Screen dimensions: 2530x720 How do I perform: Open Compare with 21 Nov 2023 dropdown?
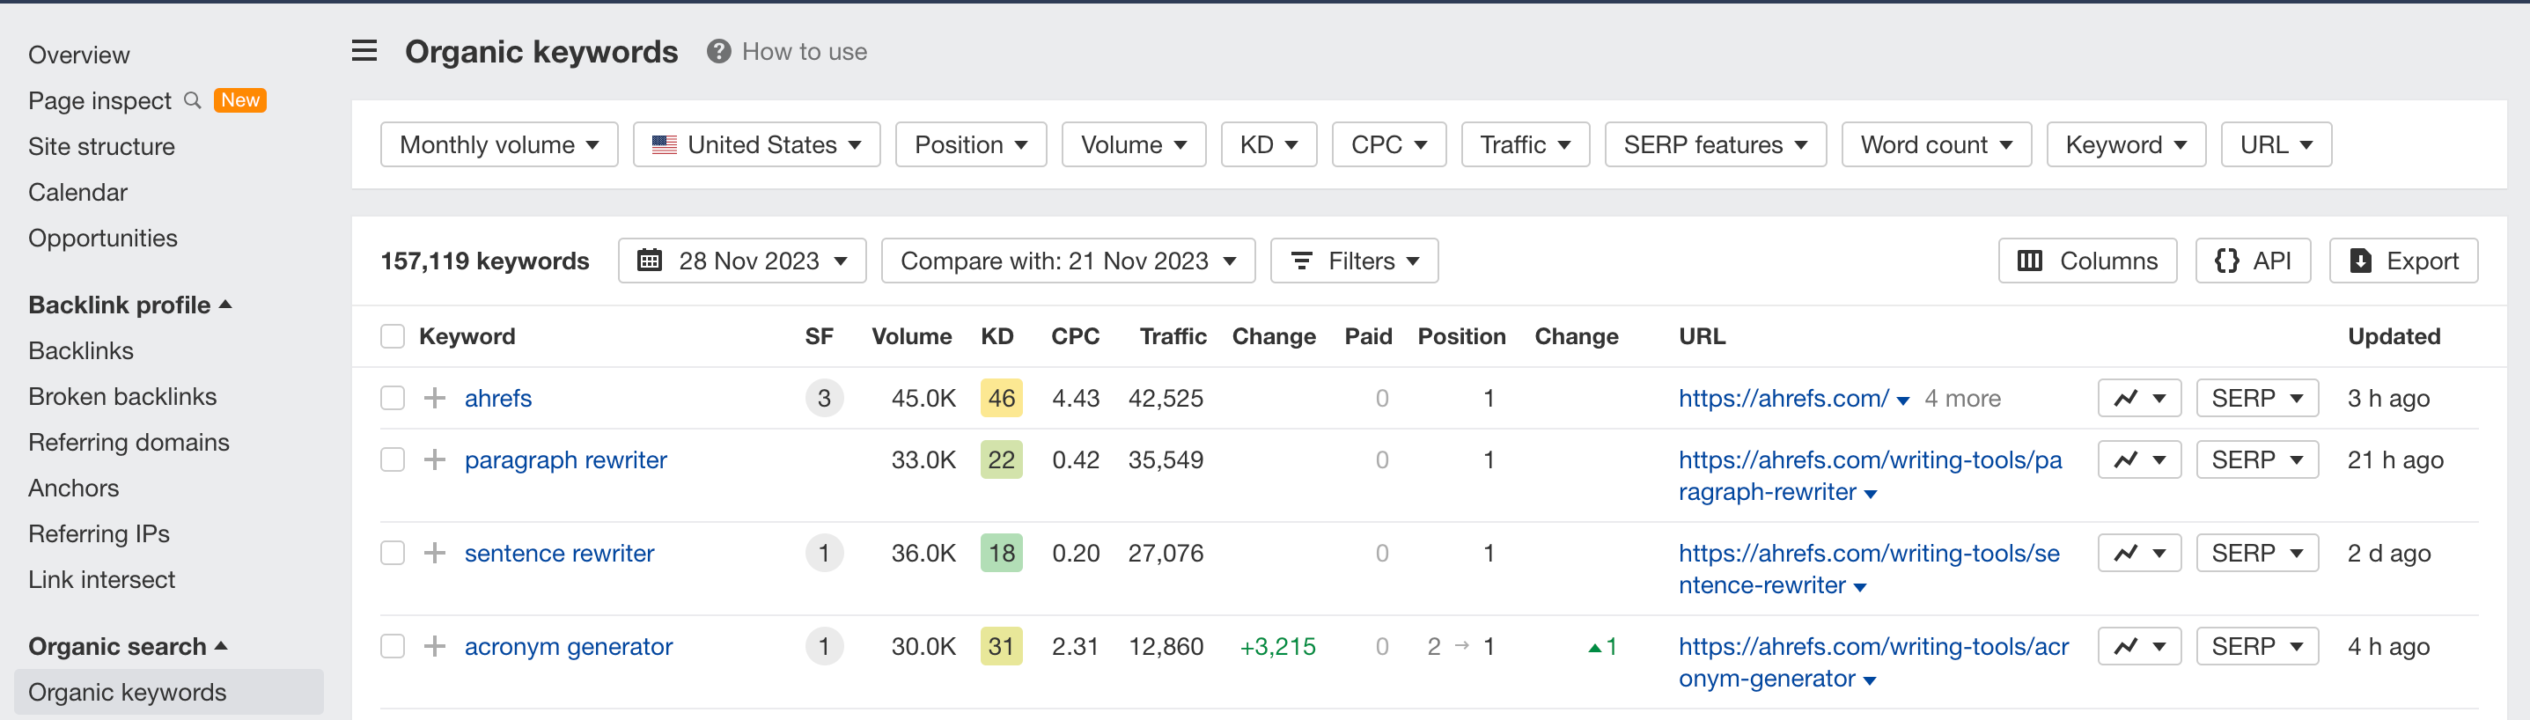click(1068, 261)
